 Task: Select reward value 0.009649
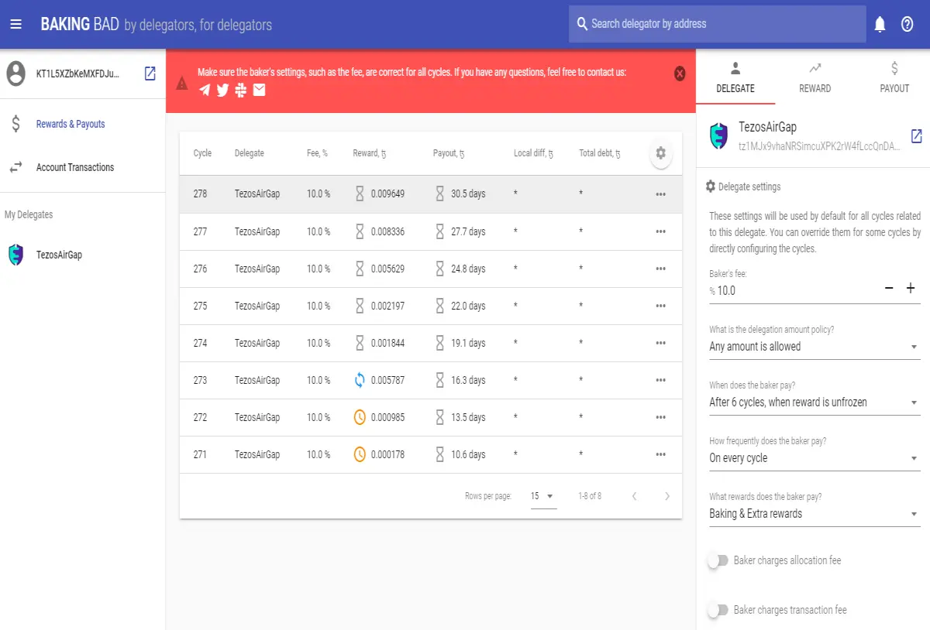[387, 194]
